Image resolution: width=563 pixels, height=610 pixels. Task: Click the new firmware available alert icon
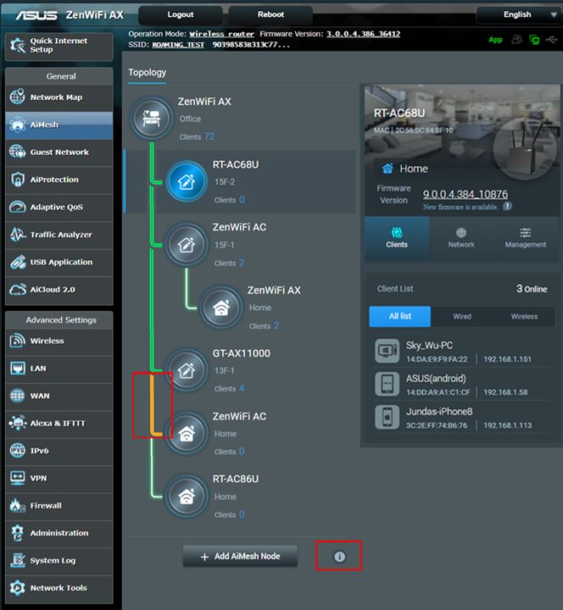pyautogui.click(x=507, y=206)
